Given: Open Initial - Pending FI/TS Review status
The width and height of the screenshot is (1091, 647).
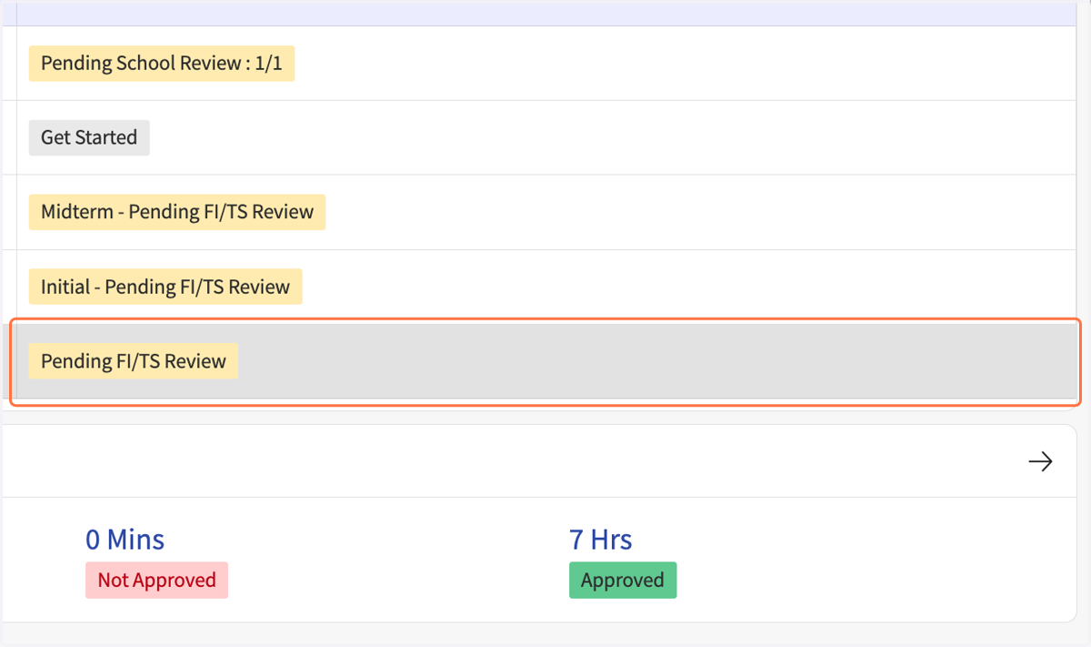Looking at the screenshot, I should point(165,288).
